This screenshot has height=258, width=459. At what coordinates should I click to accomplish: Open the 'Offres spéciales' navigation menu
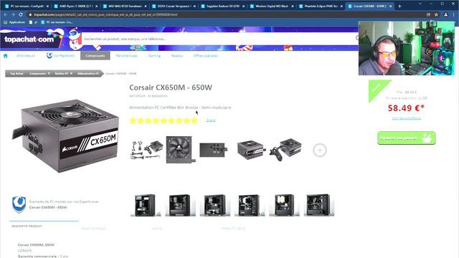pyautogui.click(x=206, y=56)
